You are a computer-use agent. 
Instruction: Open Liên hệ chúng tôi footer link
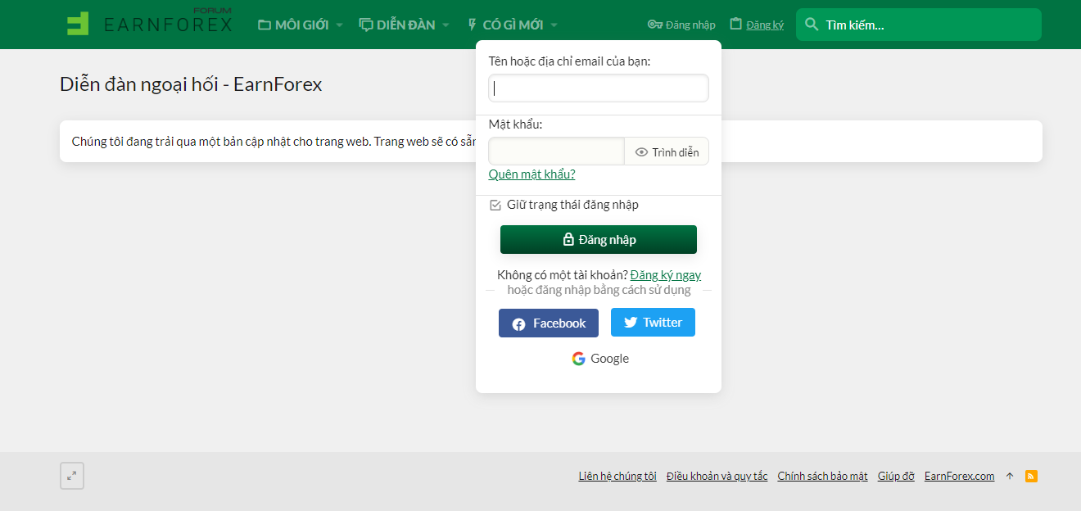[x=617, y=476]
